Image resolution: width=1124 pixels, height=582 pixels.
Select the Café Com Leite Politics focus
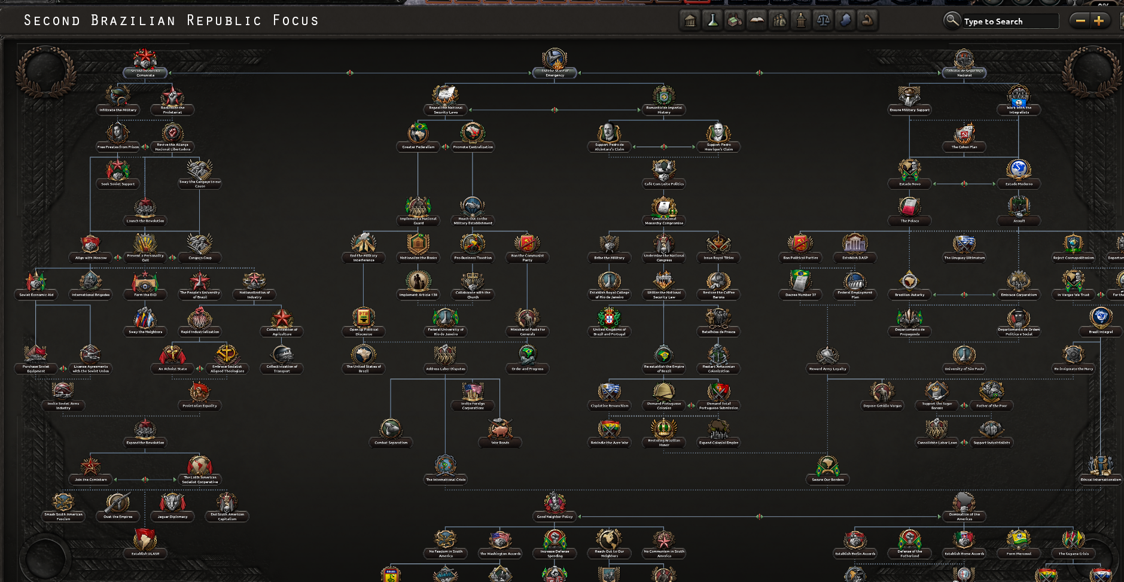click(x=664, y=174)
